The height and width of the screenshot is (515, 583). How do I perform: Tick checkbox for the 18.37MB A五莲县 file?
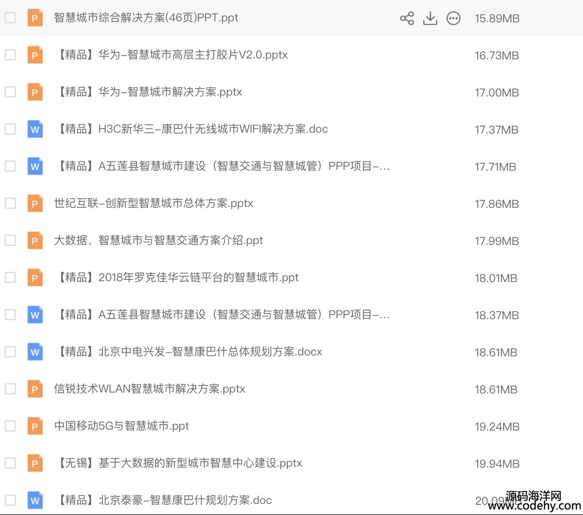click(10, 315)
